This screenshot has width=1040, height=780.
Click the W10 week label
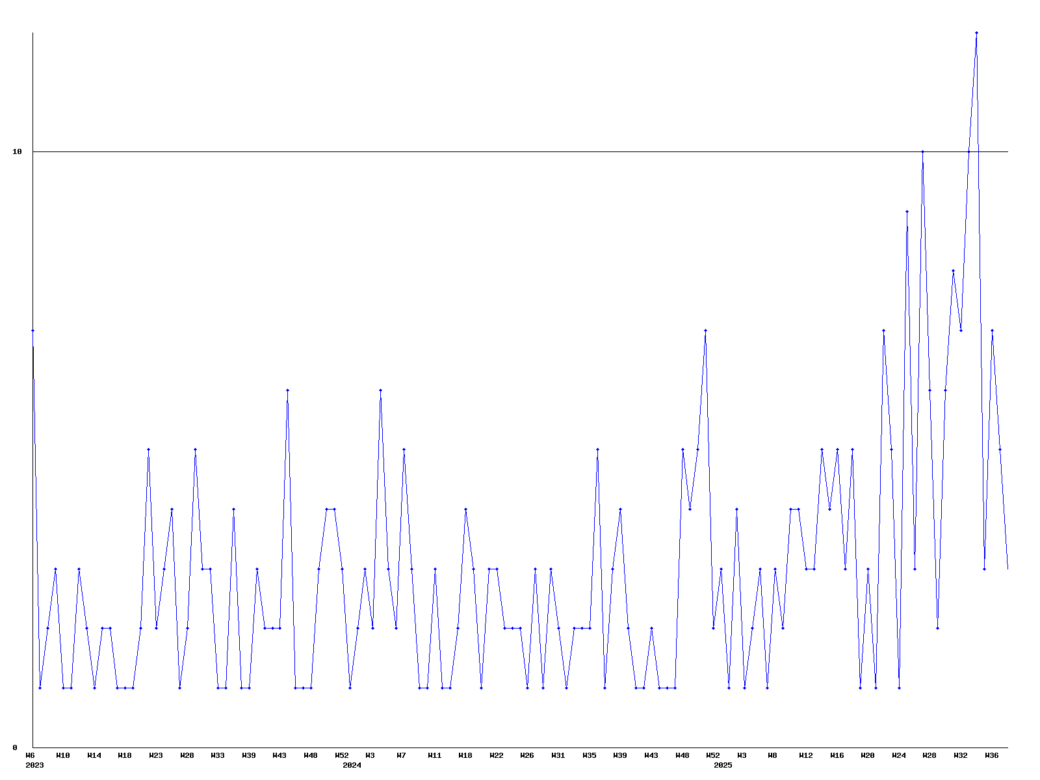tap(63, 755)
